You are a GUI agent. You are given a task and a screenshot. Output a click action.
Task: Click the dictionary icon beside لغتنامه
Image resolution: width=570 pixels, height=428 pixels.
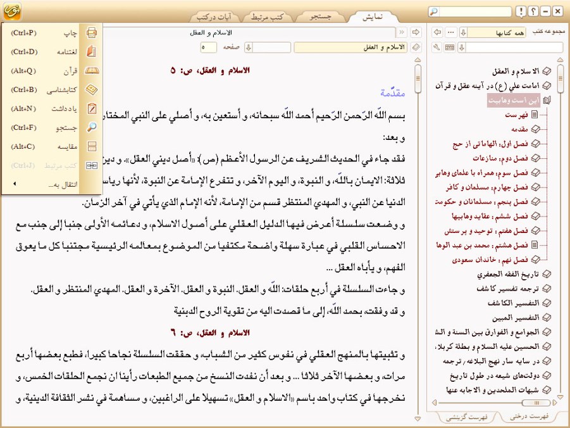[91, 52]
